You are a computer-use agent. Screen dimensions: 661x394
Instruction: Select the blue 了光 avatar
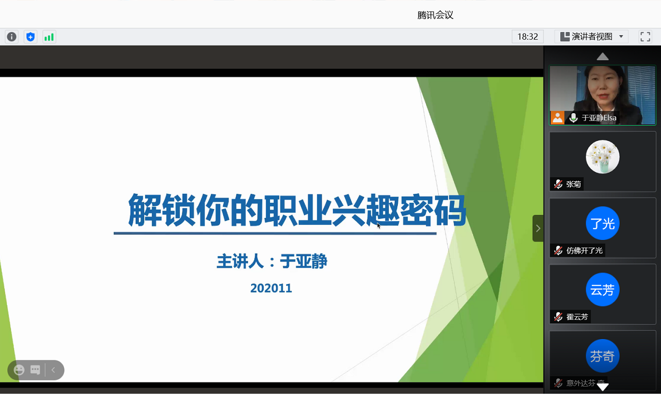602,224
